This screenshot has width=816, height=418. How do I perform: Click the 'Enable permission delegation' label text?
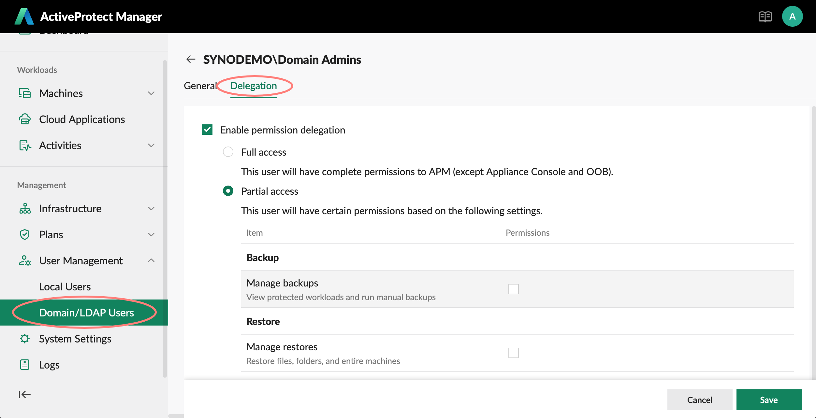pyautogui.click(x=283, y=130)
